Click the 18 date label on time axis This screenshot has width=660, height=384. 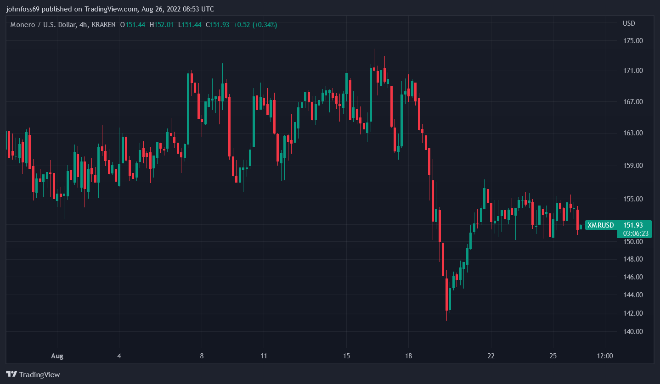(x=408, y=356)
